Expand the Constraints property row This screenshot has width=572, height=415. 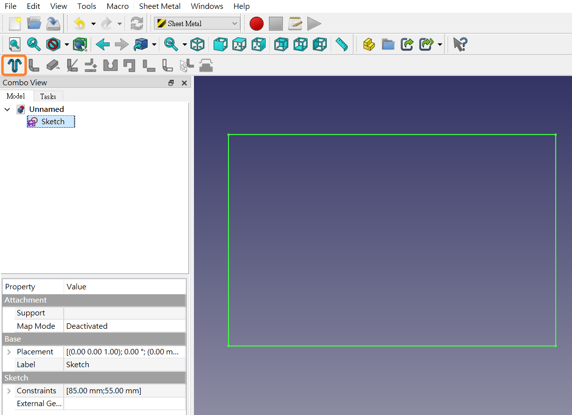click(9, 391)
